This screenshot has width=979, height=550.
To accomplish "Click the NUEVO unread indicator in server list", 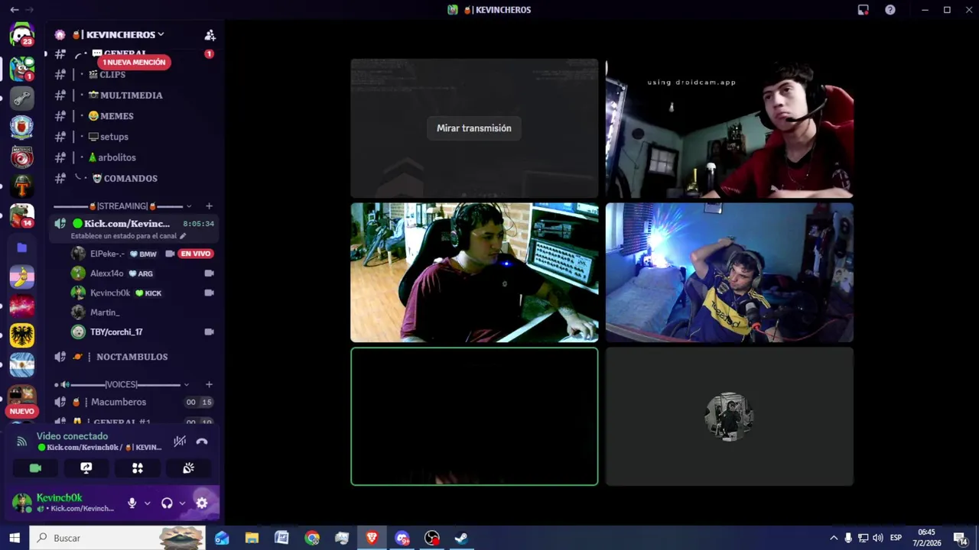I will coord(21,411).
